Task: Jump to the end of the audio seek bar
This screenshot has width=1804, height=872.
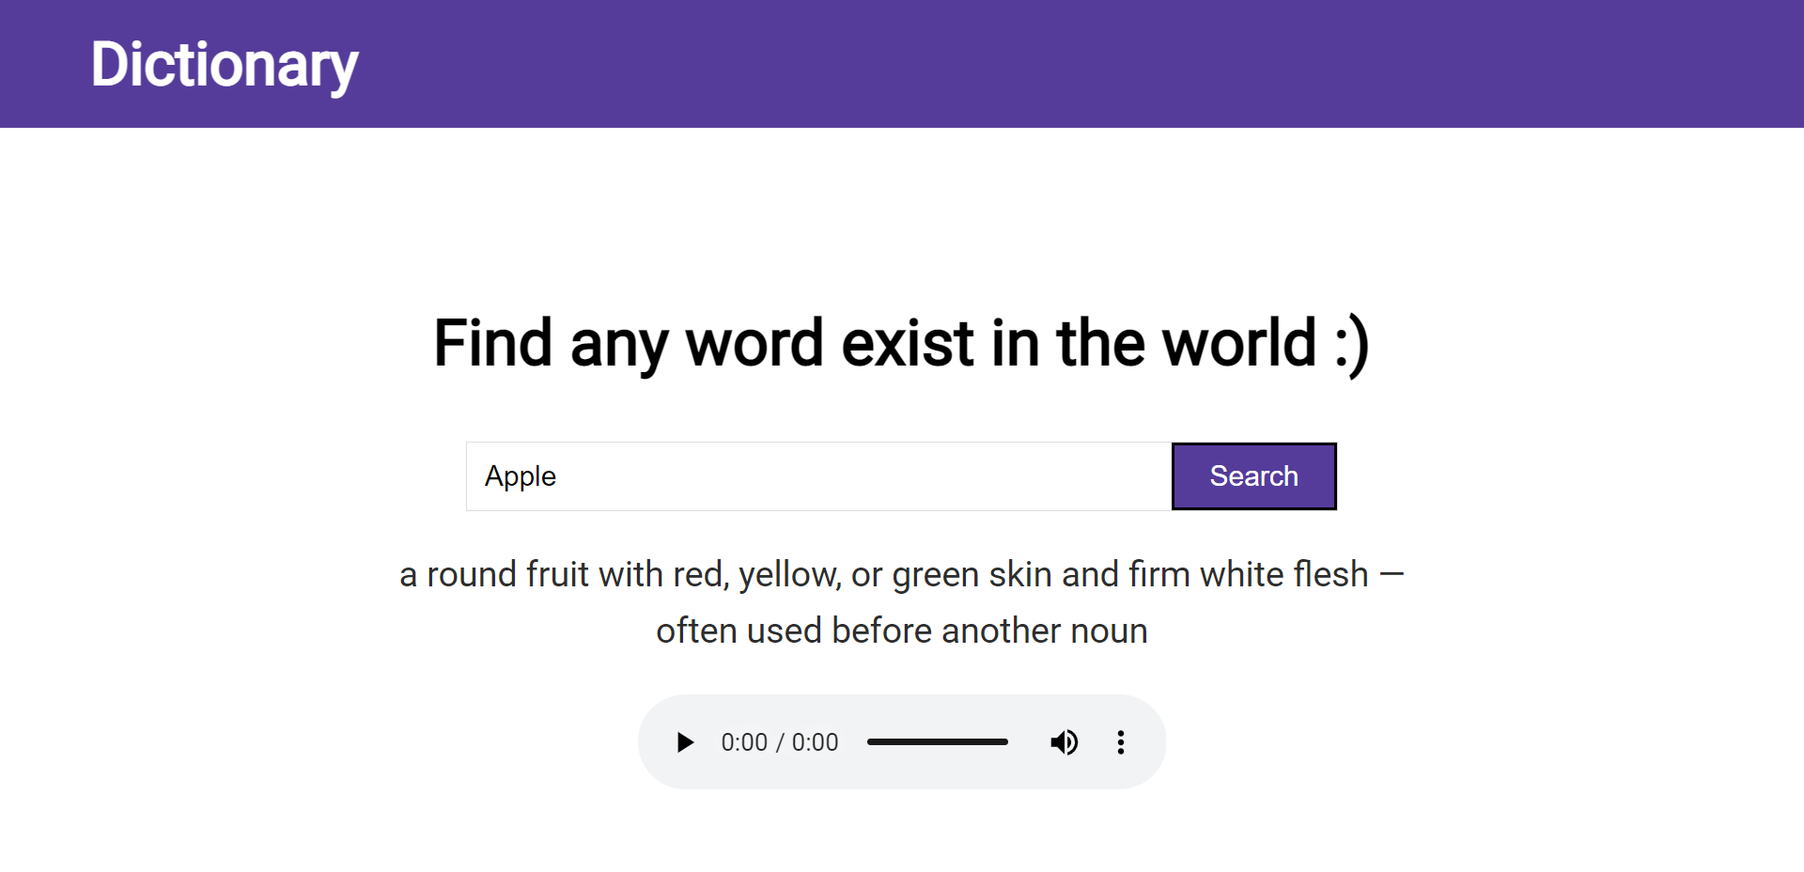Action: [1005, 742]
